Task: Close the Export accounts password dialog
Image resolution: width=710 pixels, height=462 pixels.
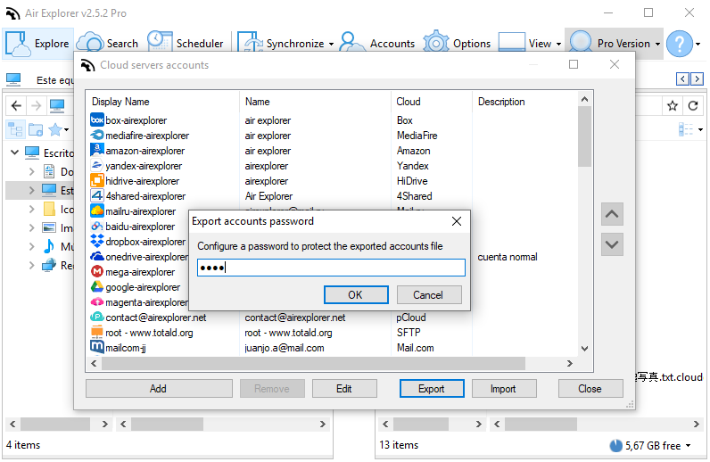Action: click(457, 221)
